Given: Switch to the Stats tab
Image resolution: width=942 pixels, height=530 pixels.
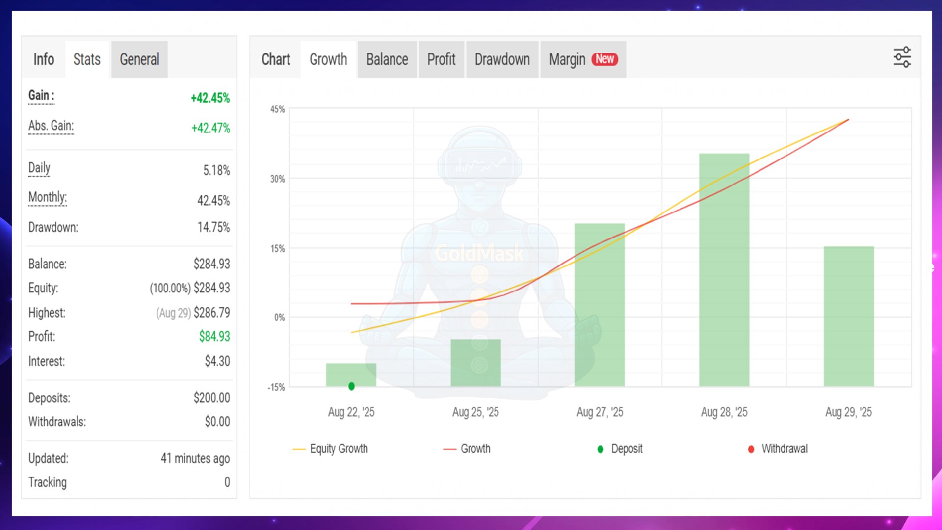Looking at the screenshot, I should (x=87, y=59).
